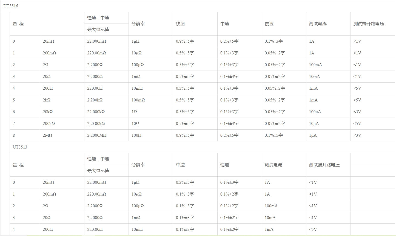Click the "10μA" test current cell
This screenshot has height=236, width=396.
coord(314,124)
